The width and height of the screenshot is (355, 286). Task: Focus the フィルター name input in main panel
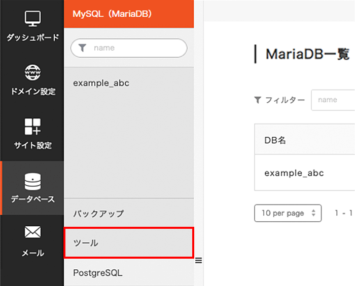pyautogui.click(x=333, y=100)
